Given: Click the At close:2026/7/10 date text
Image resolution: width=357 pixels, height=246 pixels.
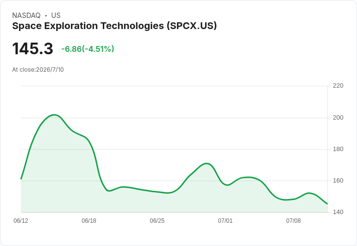Looking at the screenshot, I should (x=38, y=70).
